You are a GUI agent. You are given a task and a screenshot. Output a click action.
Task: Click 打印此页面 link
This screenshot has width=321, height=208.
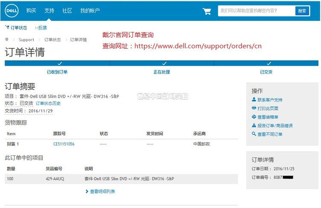268,108
